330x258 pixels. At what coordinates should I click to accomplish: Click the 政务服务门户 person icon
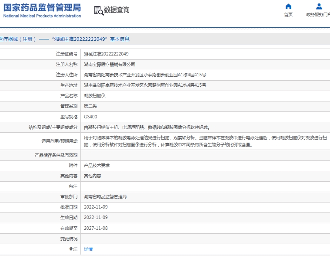click(x=319, y=7)
